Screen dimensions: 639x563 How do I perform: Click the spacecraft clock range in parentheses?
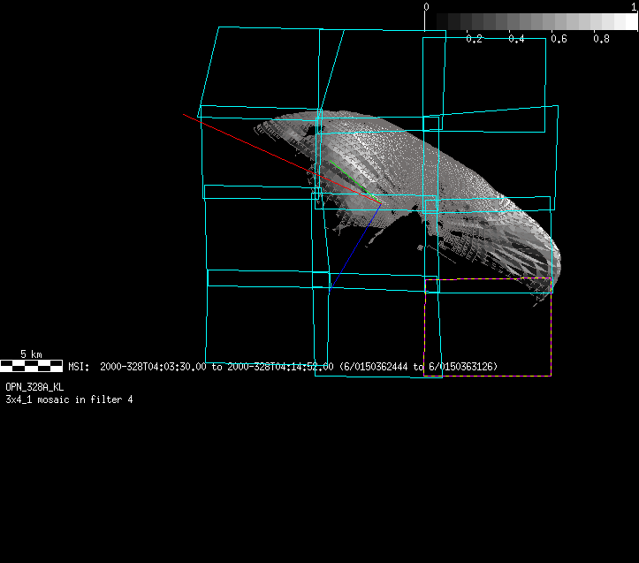click(422, 366)
